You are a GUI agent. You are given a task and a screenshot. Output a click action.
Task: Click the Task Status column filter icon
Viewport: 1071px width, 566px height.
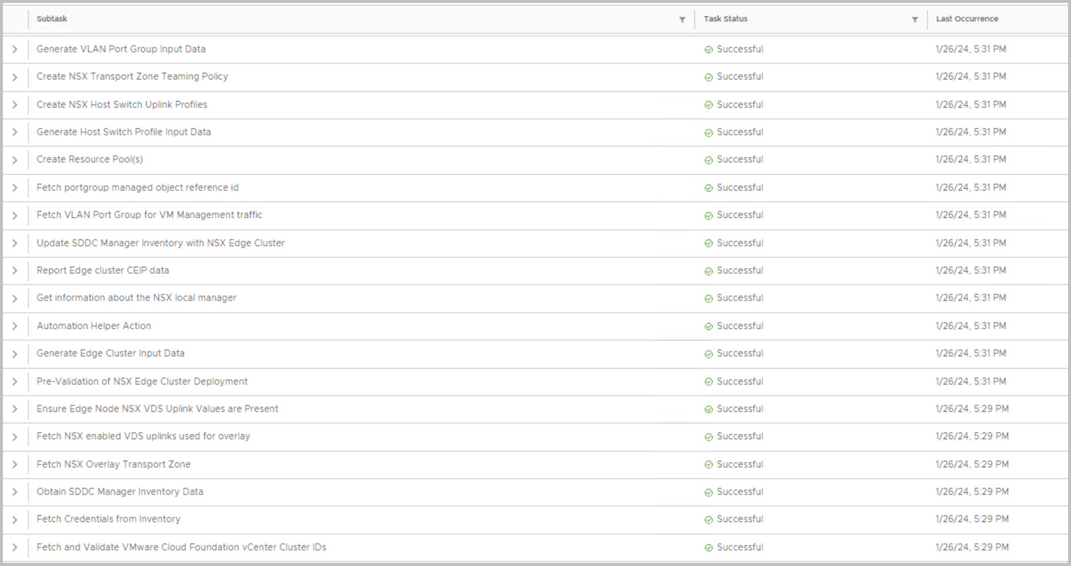(x=915, y=19)
